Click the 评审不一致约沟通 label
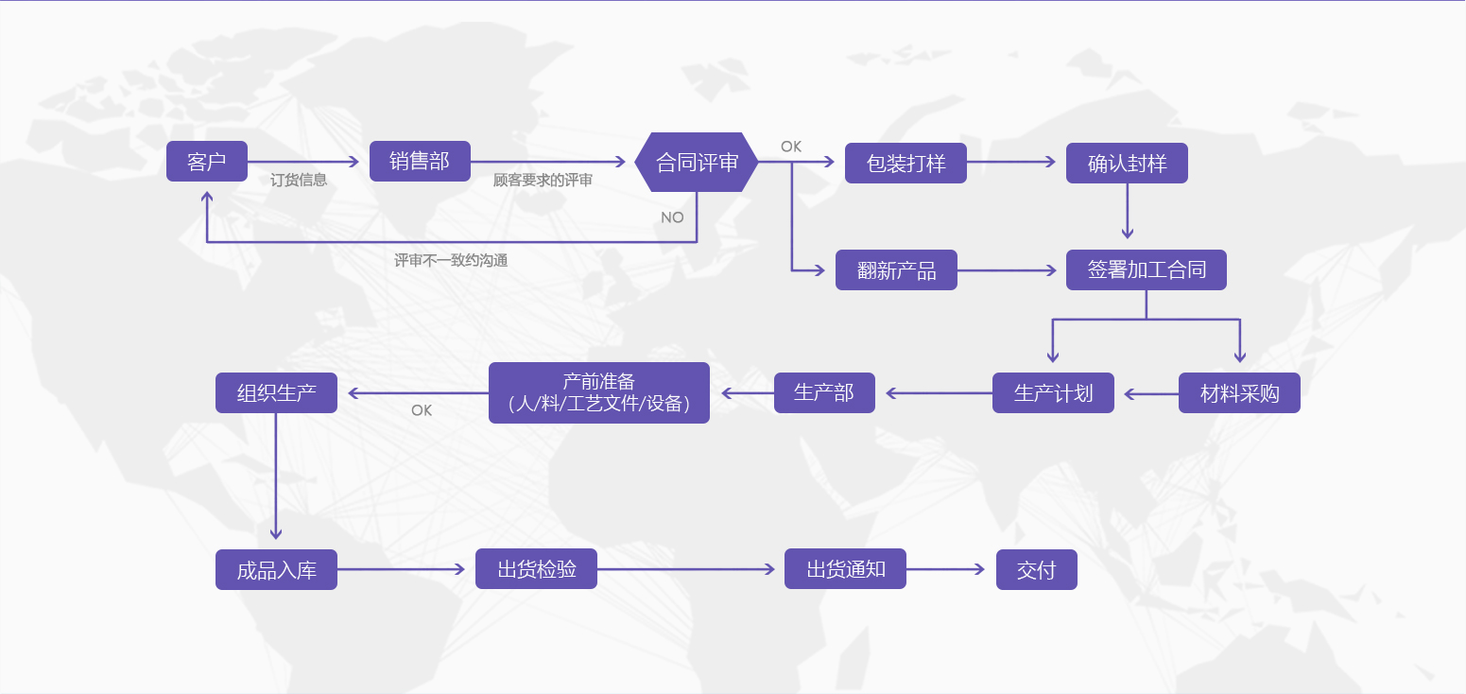The height and width of the screenshot is (694, 1466). coord(451,260)
